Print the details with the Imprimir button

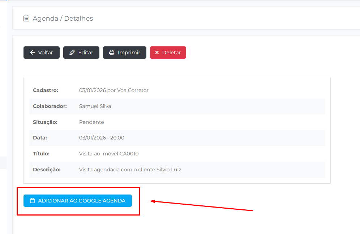[x=125, y=53]
